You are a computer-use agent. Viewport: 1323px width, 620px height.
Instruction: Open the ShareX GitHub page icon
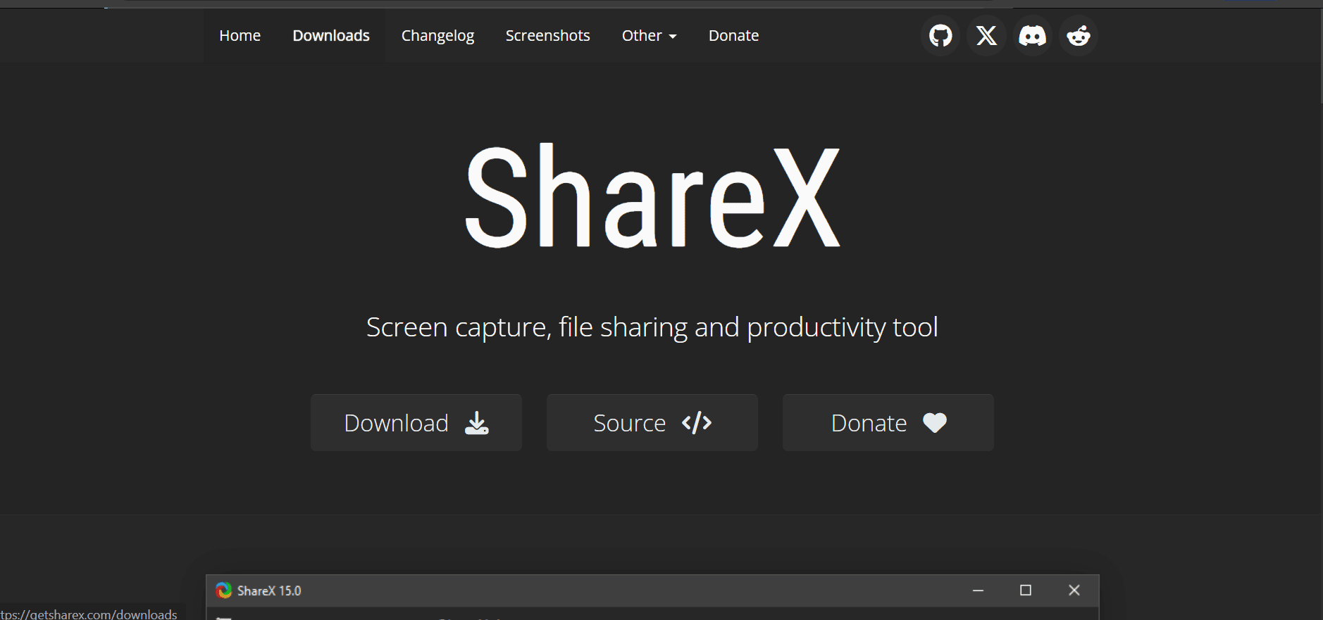(x=940, y=35)
